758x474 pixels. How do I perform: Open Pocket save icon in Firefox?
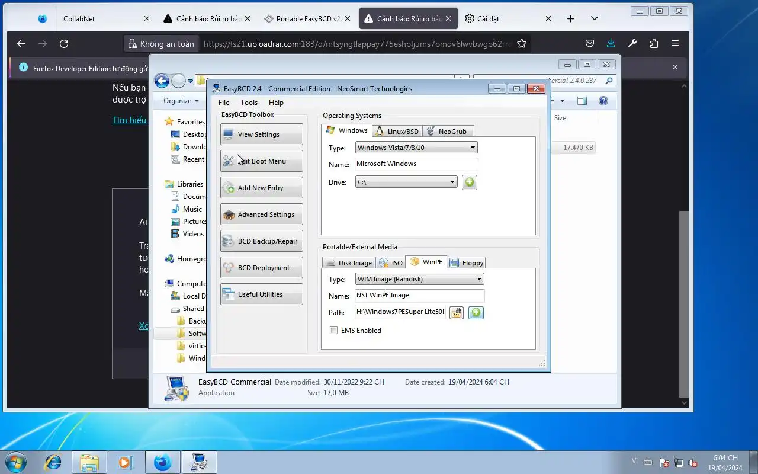coord(589,43)
